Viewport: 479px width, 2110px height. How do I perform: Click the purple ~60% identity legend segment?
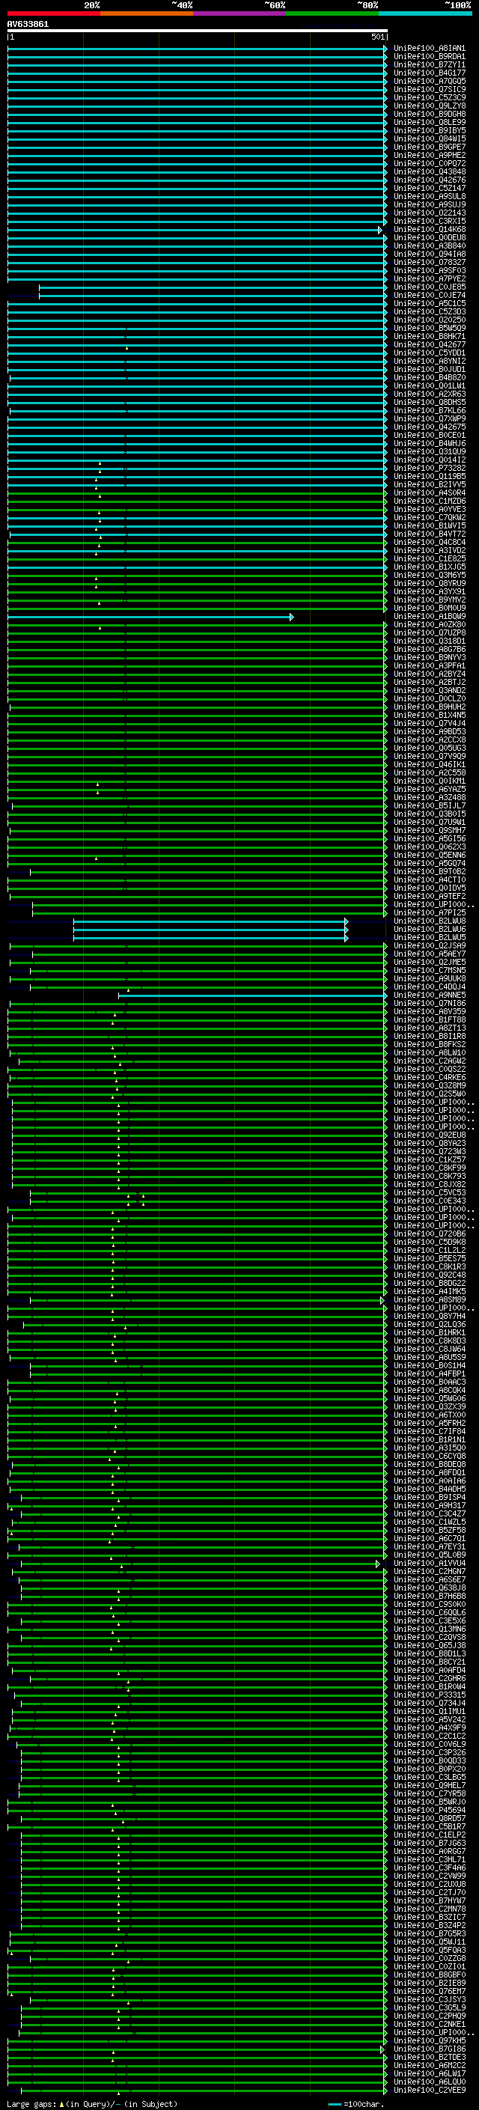pyautogui.click(x=240, y=13)
